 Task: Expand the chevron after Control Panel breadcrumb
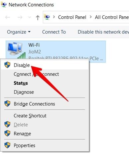[x=91, y=17]
